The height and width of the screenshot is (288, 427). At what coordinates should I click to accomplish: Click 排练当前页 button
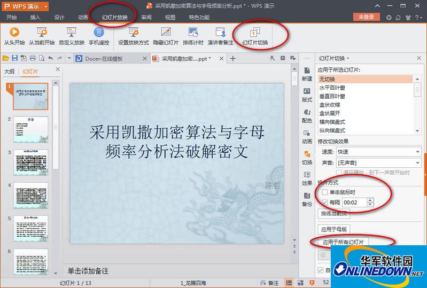pos(334,214)
